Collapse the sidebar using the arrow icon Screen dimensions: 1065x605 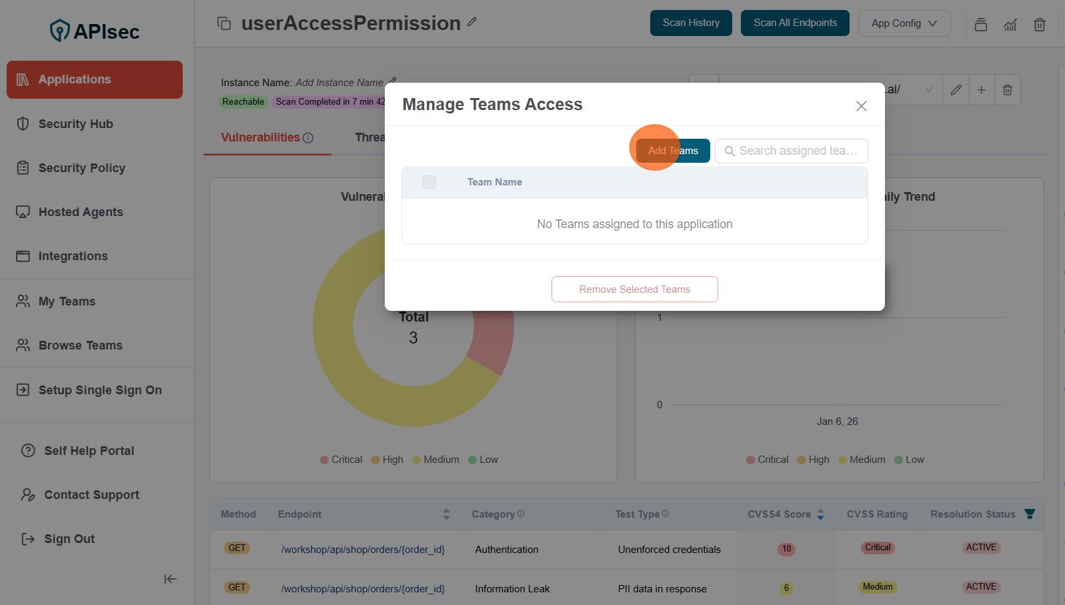[170, 579]
